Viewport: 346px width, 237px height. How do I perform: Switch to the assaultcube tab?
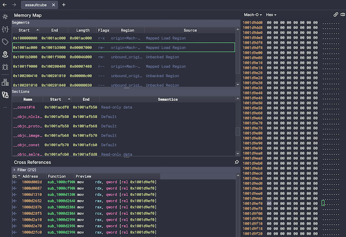[x=35, y=5]
